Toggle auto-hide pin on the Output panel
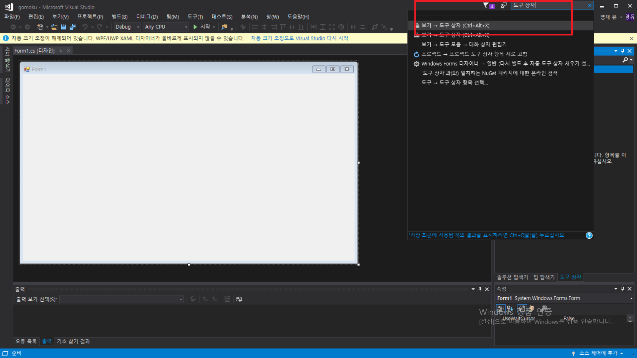The image size is (637, 358). point(480,289)
